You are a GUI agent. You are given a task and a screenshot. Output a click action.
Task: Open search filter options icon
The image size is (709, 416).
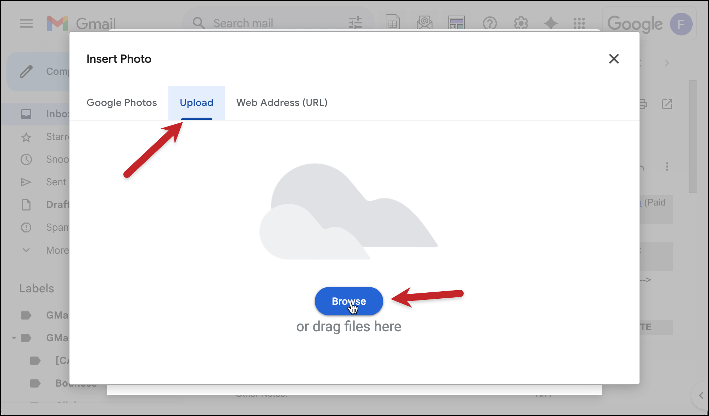355,23
